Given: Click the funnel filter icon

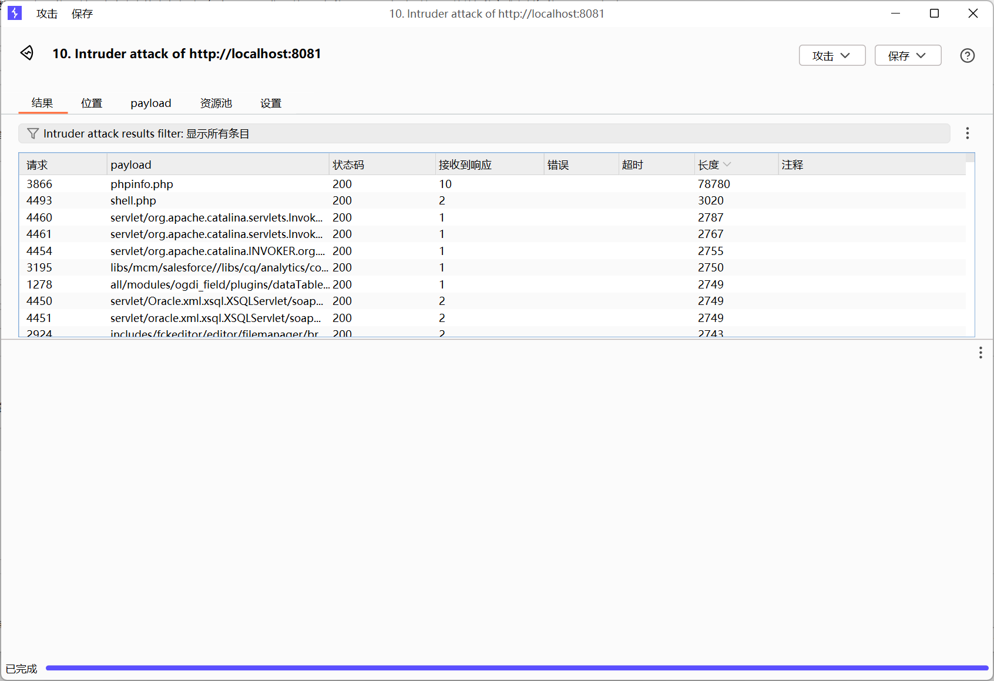Looking at the screenshot, I should point(33,134).
